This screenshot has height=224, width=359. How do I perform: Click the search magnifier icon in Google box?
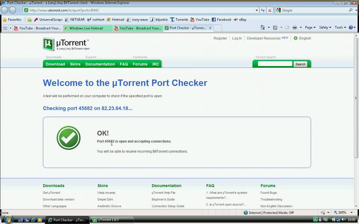click(x=351, y=10)
